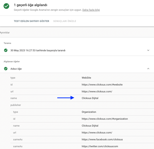Screen dimensions: 154x149
Task: Click the publisher url value https://www.clicksus.com/
Action: pos(97,133)
